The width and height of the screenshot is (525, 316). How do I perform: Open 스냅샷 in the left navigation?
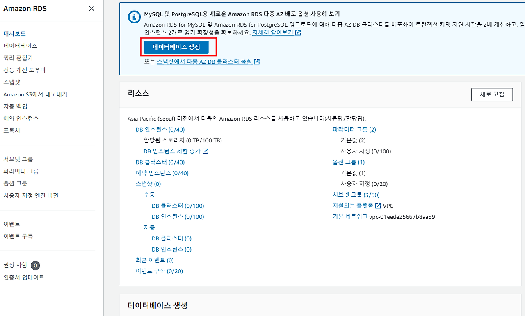[x=12, y=82]
